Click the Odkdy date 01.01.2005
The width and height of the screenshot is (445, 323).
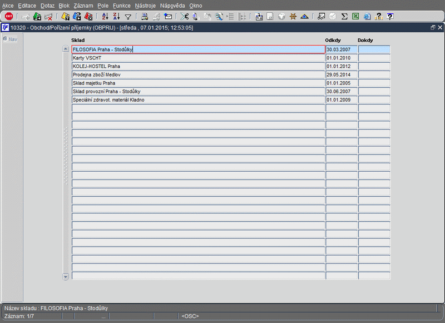pos(342,83)
